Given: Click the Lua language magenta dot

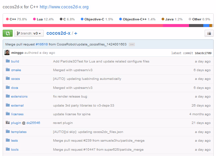Looking at the screenshot, I should pos(34,19).
